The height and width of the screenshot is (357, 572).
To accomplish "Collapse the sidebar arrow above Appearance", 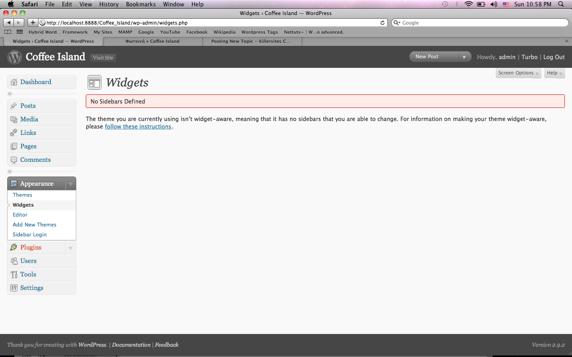I will point(10,172).
